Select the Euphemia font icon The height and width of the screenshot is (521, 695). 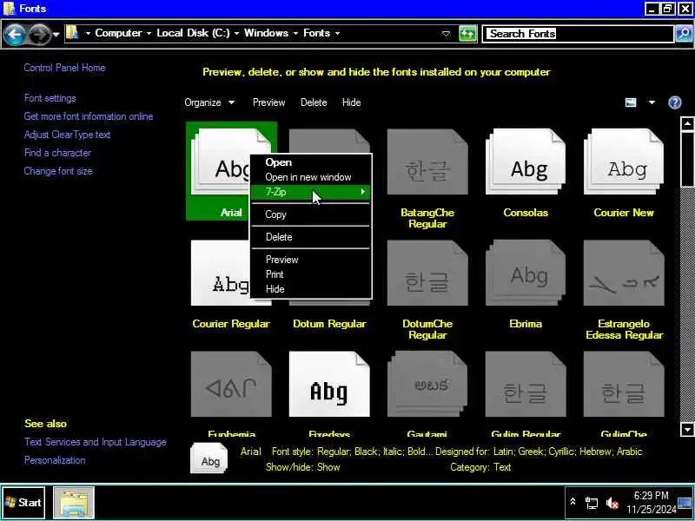point(231,384)
